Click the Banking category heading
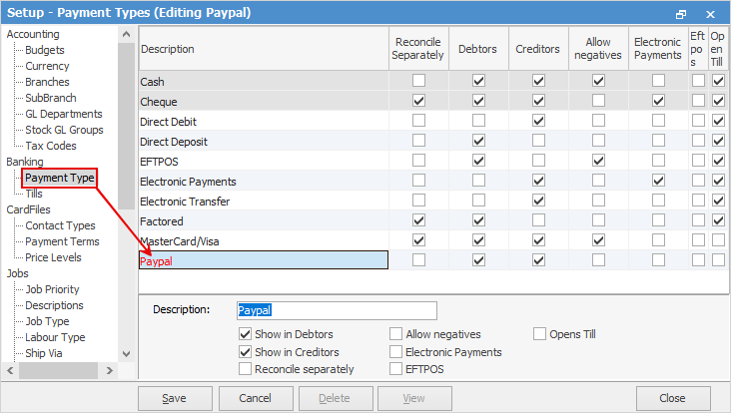The width and height of the screenshot is (731, 413). [25, 162]
